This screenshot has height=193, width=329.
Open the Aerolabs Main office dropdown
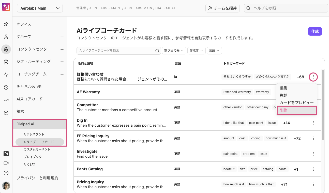[x=40, y=8]
